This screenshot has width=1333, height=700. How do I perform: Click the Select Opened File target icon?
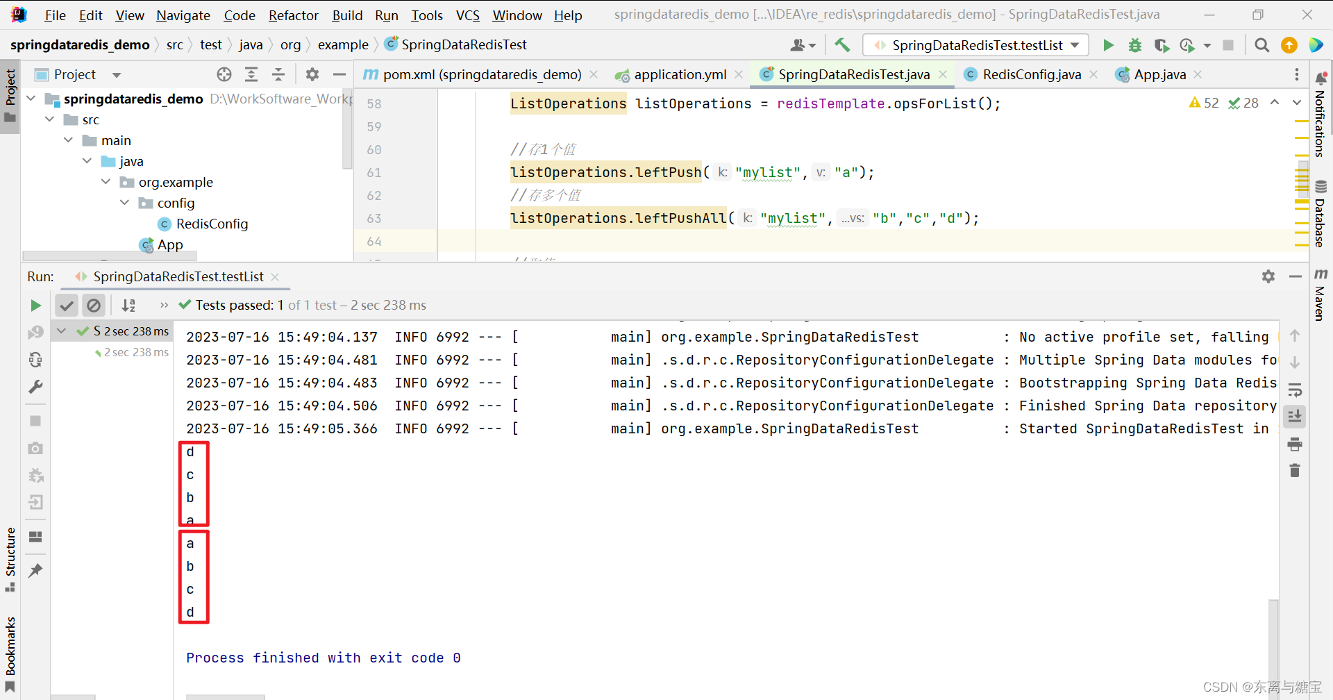click(x=224, y=74)
